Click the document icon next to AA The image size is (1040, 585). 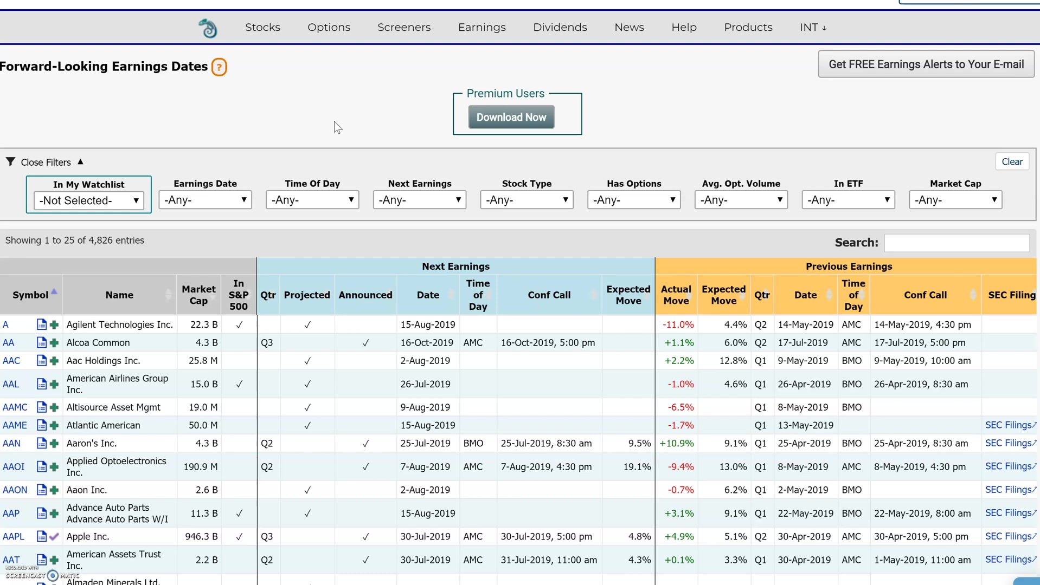tap(41, 342)
